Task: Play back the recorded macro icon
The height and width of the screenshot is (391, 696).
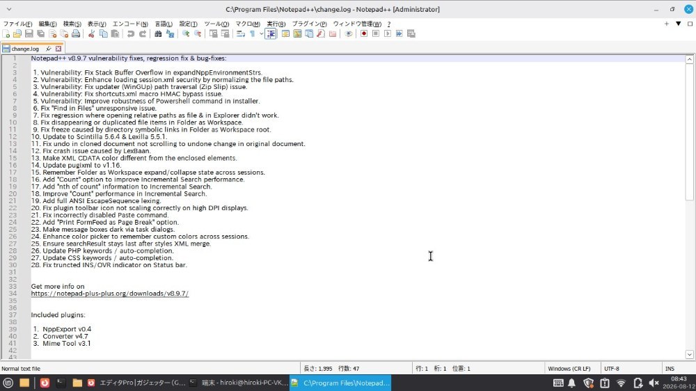Action: (388, 33)
